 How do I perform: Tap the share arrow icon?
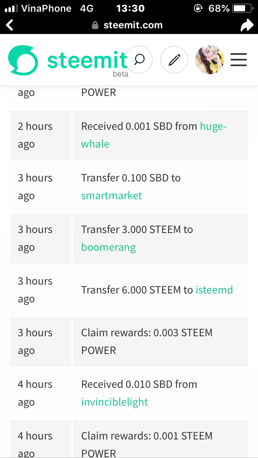click(x=247, y=25)
